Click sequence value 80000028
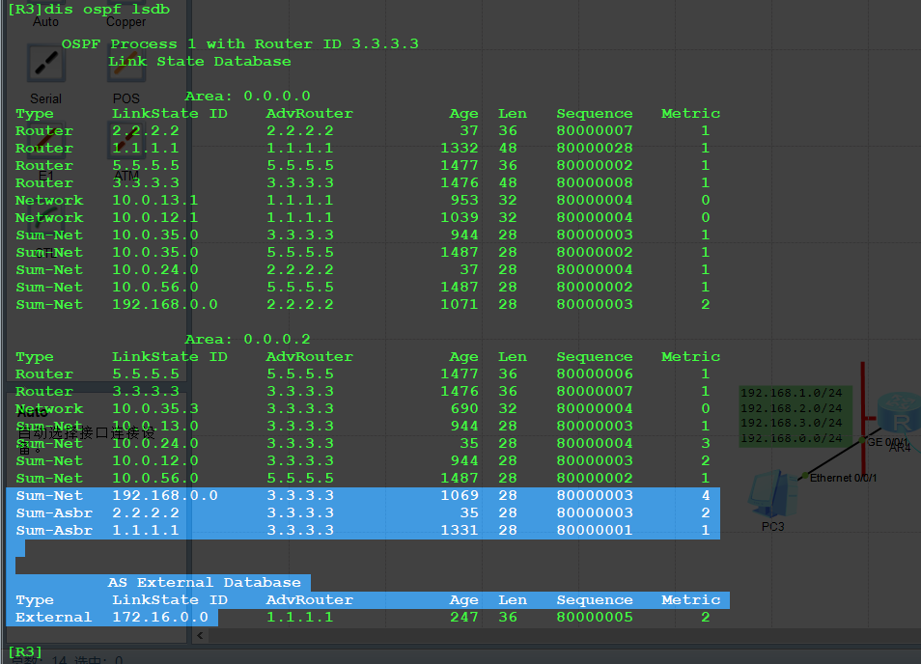 [595, 148]
